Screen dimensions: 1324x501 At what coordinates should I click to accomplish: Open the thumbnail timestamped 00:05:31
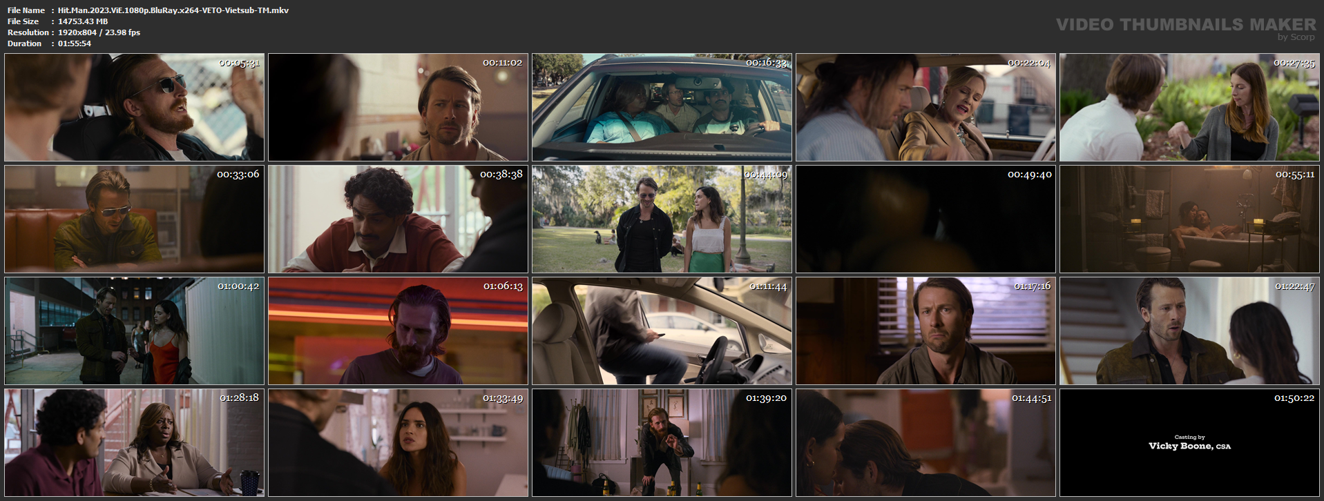pyautogui.click(x=134, y=108)
